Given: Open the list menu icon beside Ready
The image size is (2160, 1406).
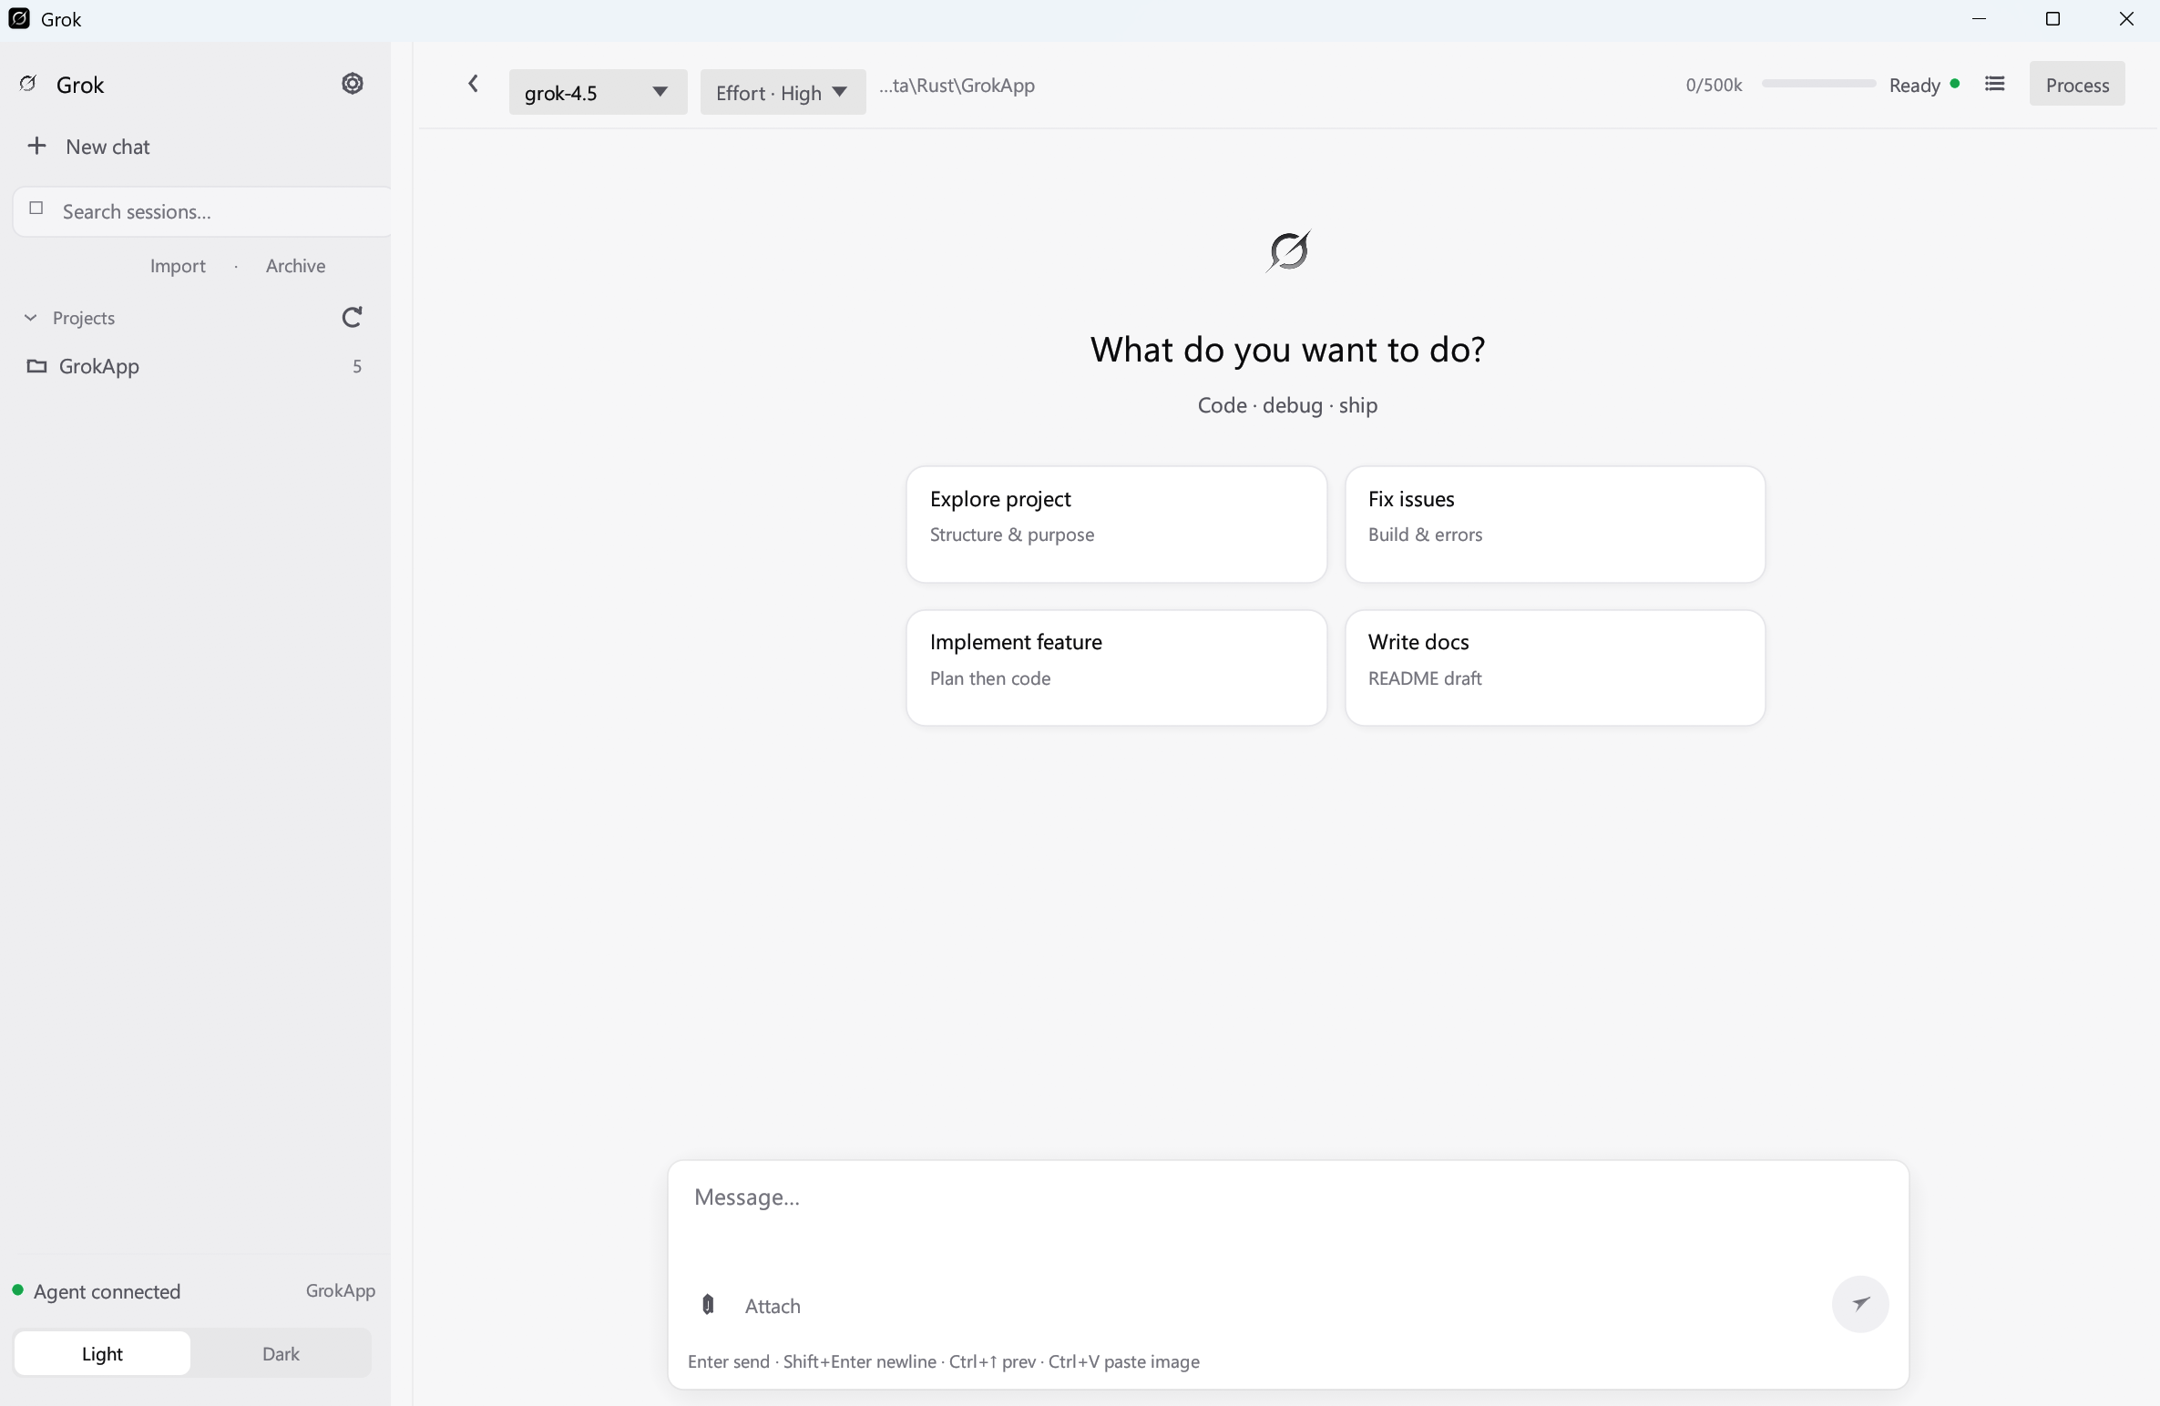Looking at the screenshot, I should pos(1994,84).
